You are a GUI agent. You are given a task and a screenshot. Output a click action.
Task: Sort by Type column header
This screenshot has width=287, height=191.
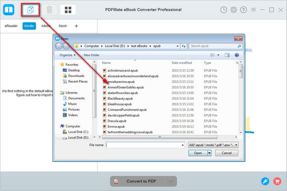tap(208, 63)
